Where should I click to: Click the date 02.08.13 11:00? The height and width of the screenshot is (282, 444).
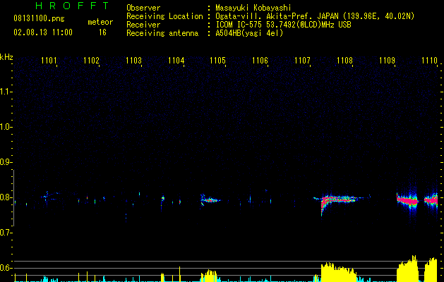[x=43, y=32]
